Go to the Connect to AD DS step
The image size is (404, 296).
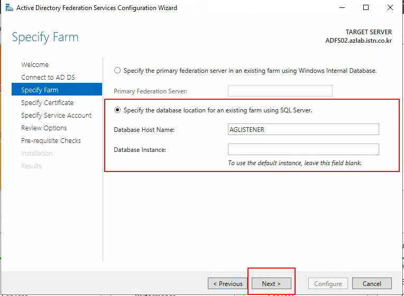click(48, 77)
